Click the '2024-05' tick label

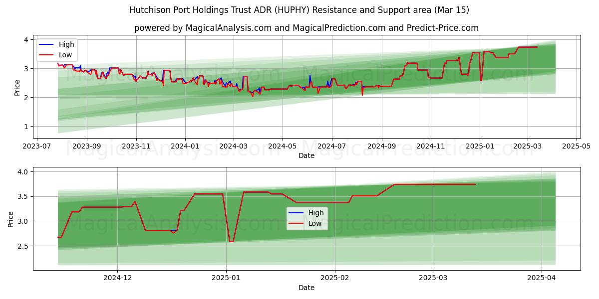pyautogui.click(x=283, y=147)
